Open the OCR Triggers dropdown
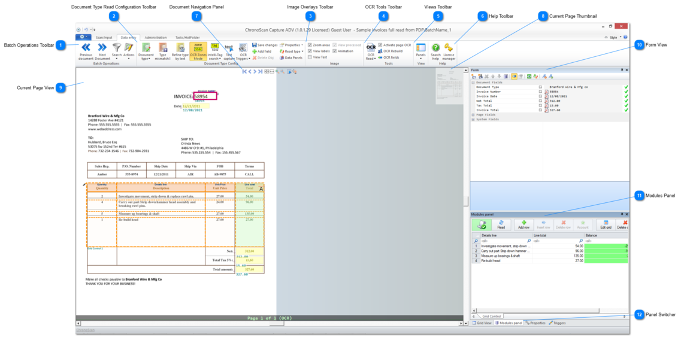 point(244,51)
